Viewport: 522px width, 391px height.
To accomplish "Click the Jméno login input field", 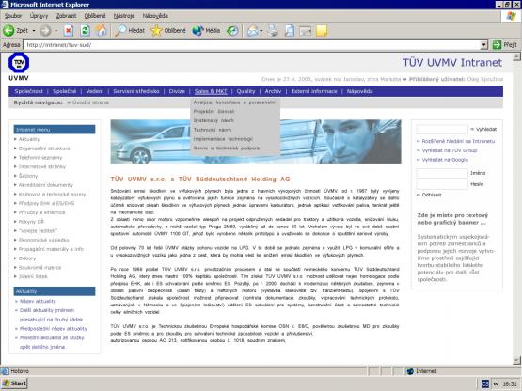I will click(x=442, y=173).
